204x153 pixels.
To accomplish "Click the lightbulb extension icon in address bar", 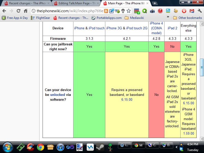I will tap(123, 11).
